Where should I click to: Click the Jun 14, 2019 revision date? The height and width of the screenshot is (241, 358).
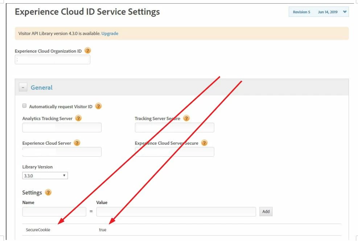pos(328,12)
